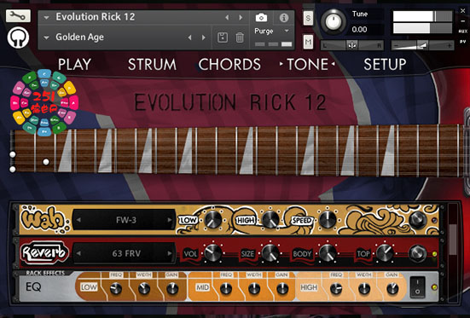Click the EQ rack label
The width and height of the screenshot is (470, 318).
click(33, 286)
